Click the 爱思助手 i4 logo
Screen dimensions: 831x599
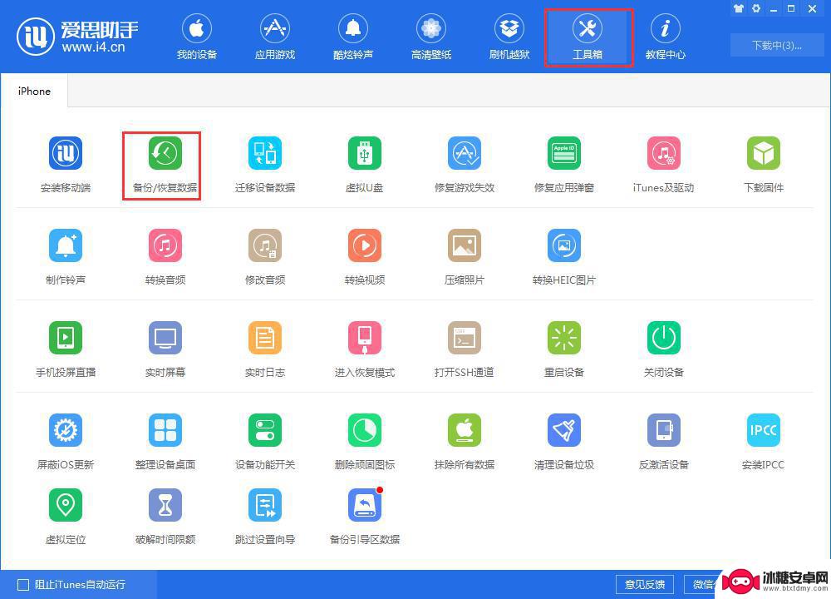pyautogui.click(x=77, y=36)
